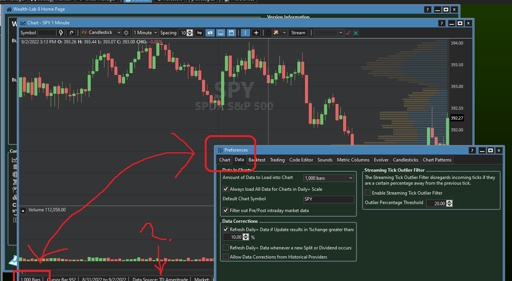Increase Spacing value with up arrow
Screen dimensions: 512x281
[190, 31]
